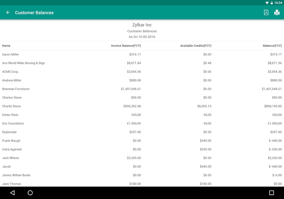Viewport: 284px width, 199px height.
Task: Open Ace World Wide Moving & Stge
Action: pyautogui.click(x=142, y=63)
